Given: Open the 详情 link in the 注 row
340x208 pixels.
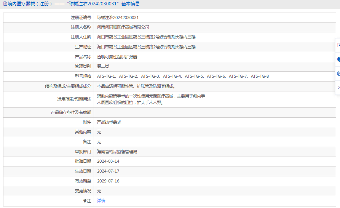Looking at the screenshot, I should pyautogui.click(x=101, y=201).
